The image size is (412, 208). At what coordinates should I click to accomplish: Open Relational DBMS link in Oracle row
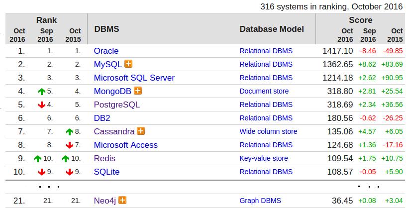tap(266, 51)
